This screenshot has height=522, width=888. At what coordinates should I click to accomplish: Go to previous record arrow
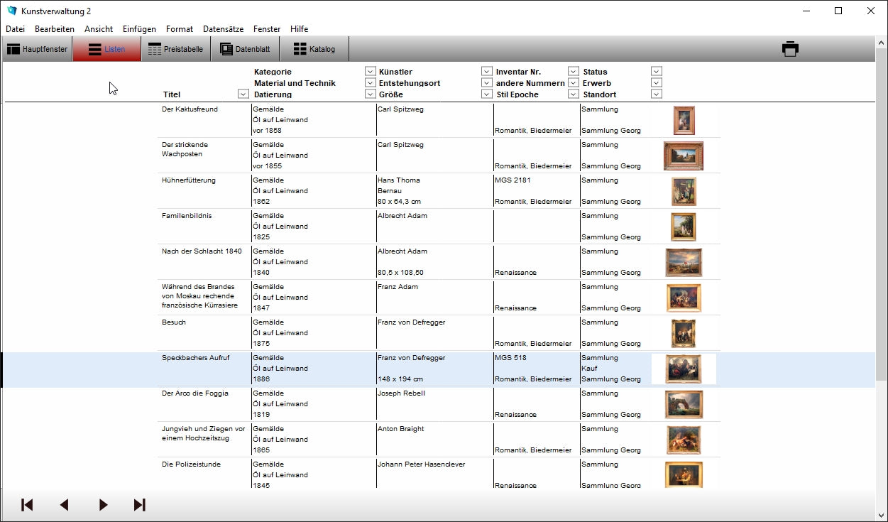click(x=65, y=505)
